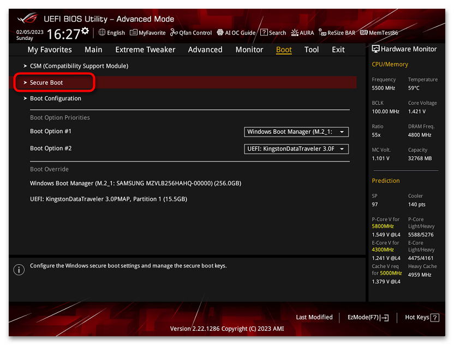Click the MemTest86 label
The width and height of the screenshot is (454, 345).
[384, 33]
